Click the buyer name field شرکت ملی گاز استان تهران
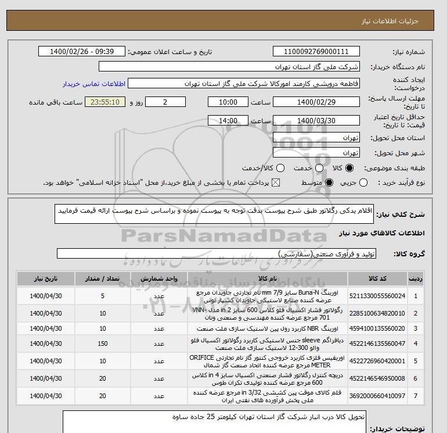This screenshot has width=447, height=433. click(x=229, y=66)
